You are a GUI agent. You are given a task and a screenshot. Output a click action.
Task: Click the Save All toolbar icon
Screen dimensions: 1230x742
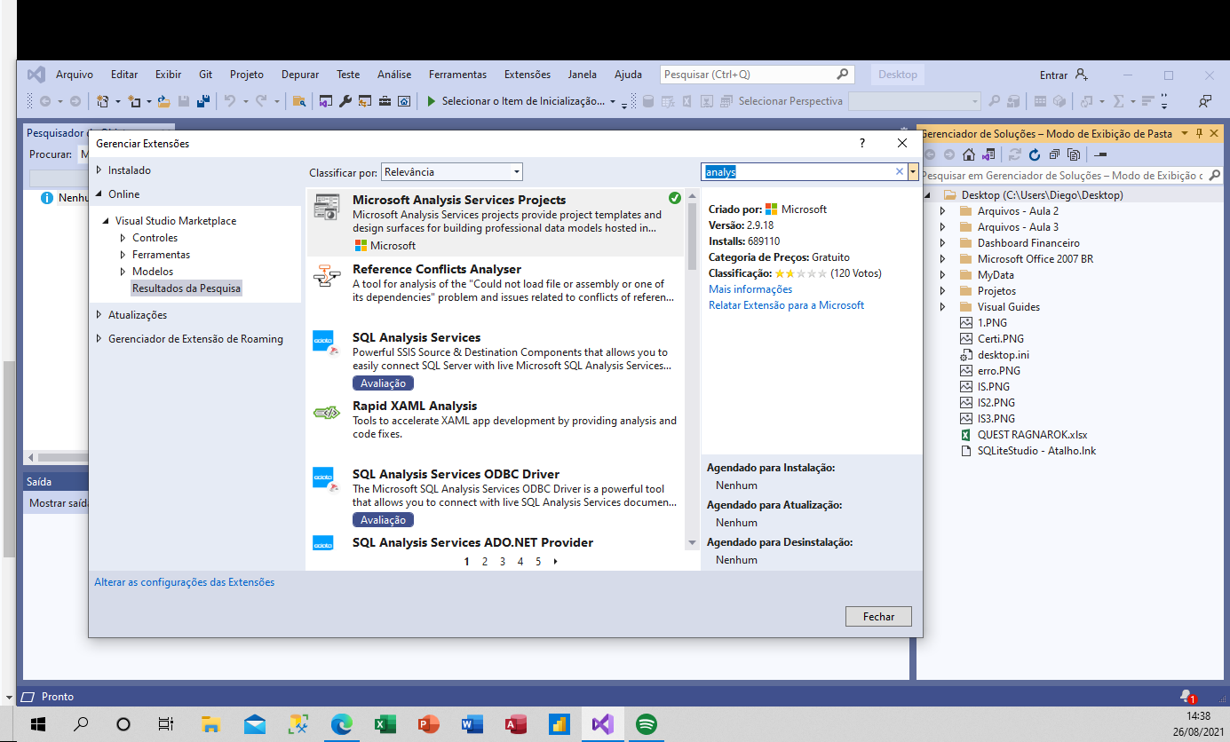click(203, 101)
